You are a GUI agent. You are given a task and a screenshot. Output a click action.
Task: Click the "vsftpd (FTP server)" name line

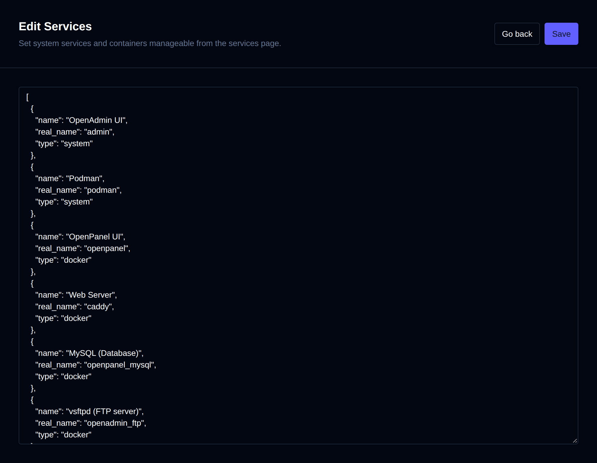coord(89,411)
